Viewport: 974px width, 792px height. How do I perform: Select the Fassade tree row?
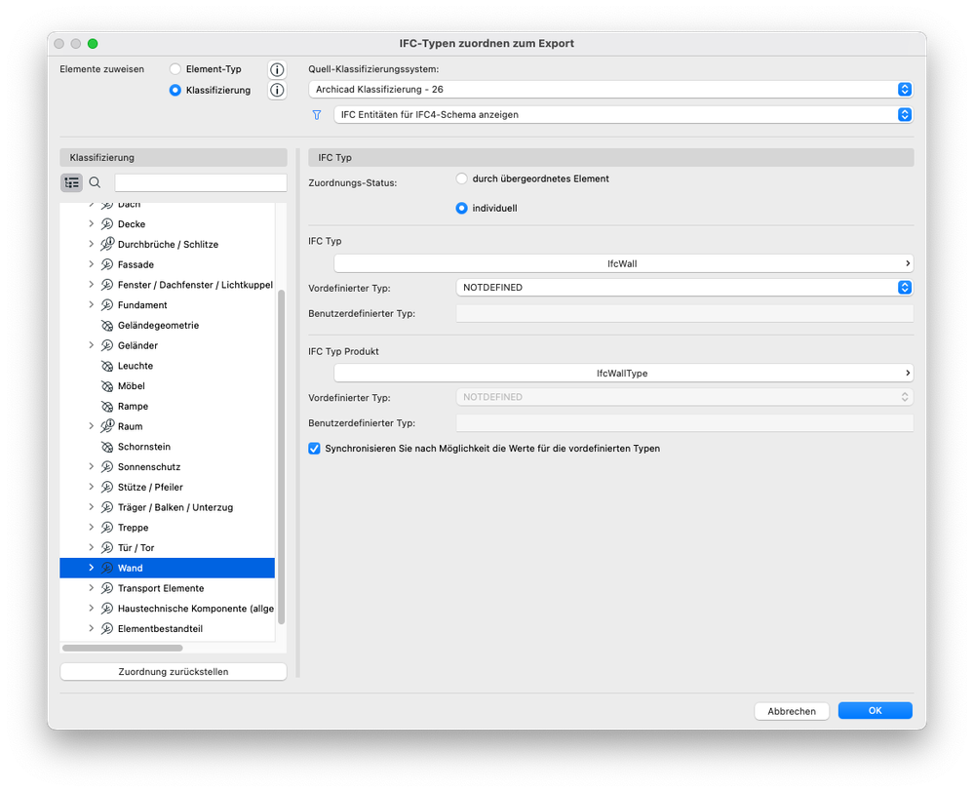[167, 265]
